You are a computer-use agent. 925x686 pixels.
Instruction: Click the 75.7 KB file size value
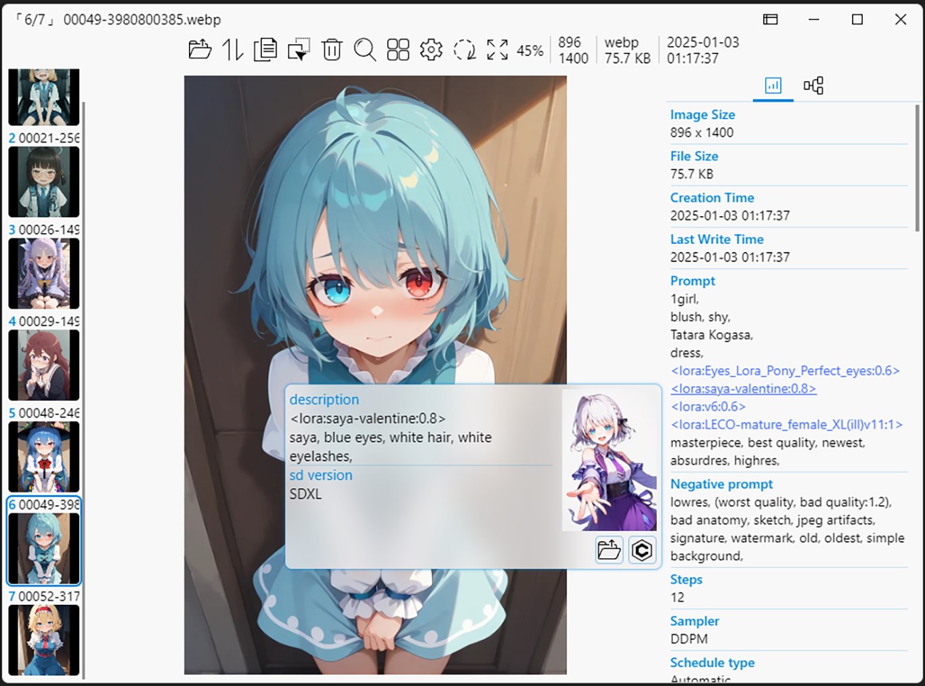click(x=691, y=174)
